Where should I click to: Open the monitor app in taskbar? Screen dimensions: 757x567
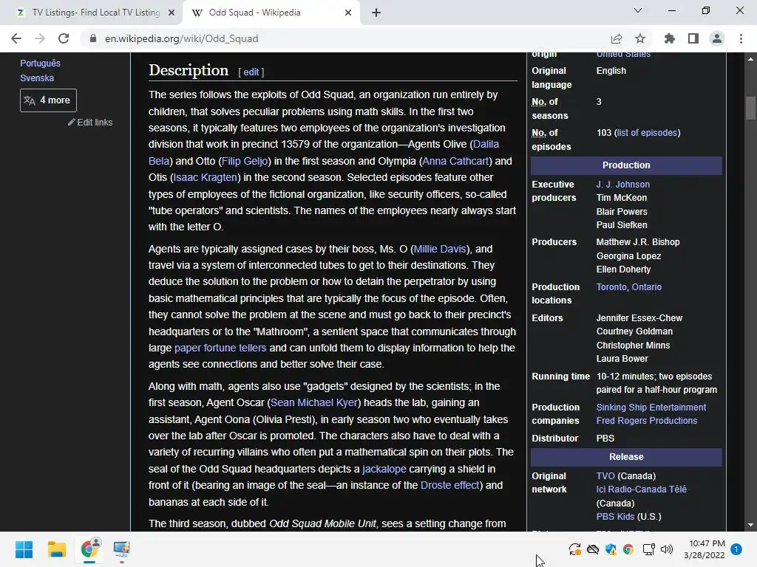pos(122,549)
